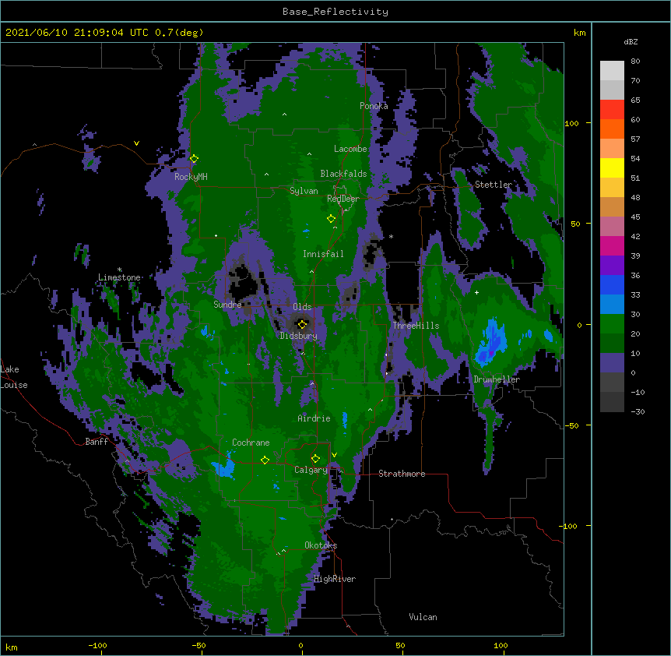Click the -100 tick on bottom axis
The image size is (671, 656).
[x=97, y=645]
